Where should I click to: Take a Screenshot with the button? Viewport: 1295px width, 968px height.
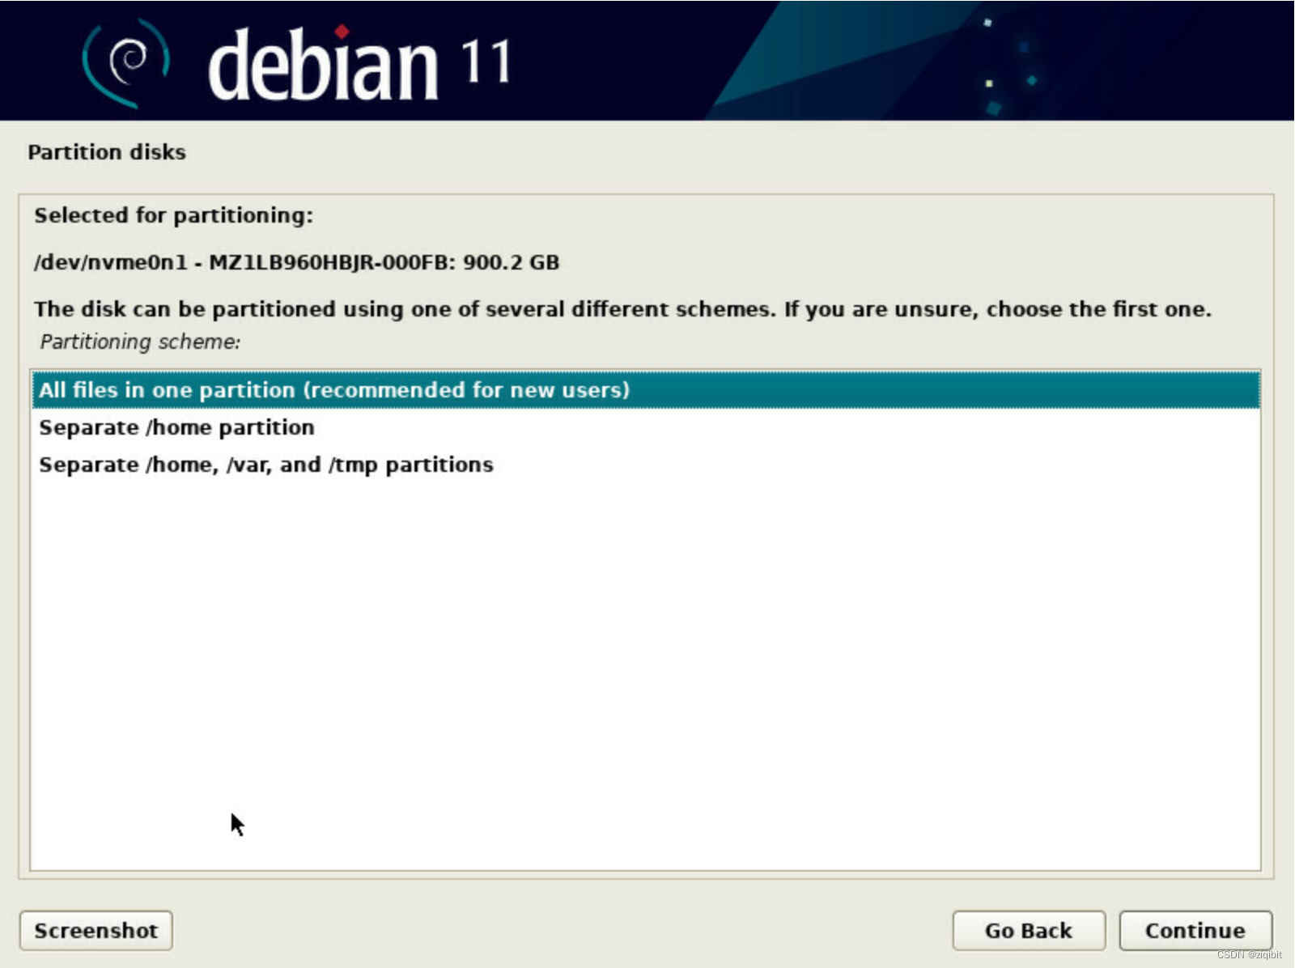(x=96, y=931)
